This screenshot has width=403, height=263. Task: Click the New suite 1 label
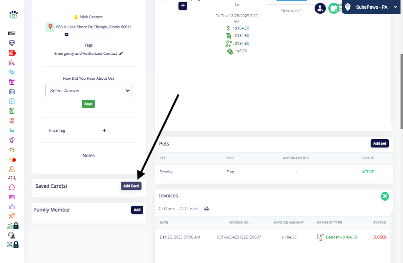(291, 10)
